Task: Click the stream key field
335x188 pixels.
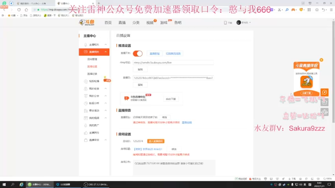Action: tap(173, 78)
